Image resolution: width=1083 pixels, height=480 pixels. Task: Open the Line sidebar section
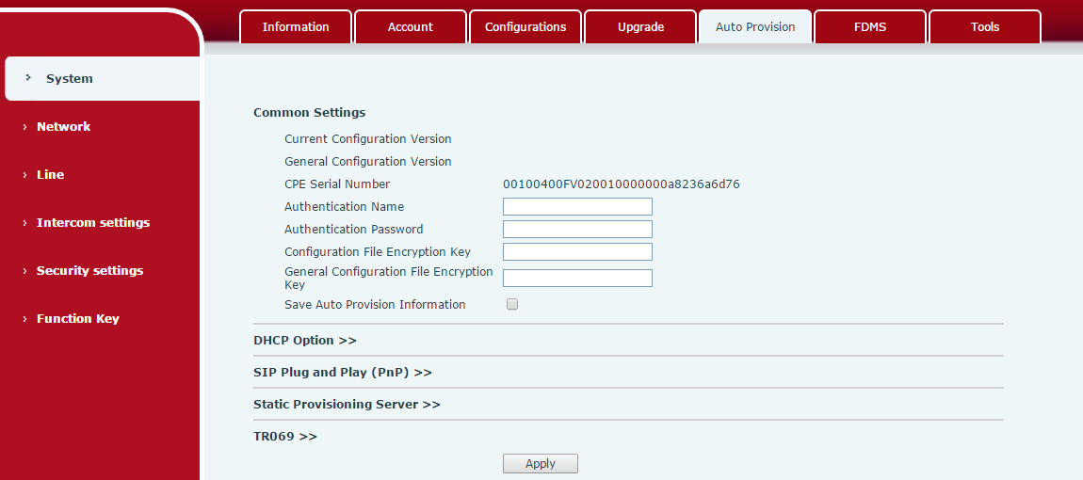50,175
